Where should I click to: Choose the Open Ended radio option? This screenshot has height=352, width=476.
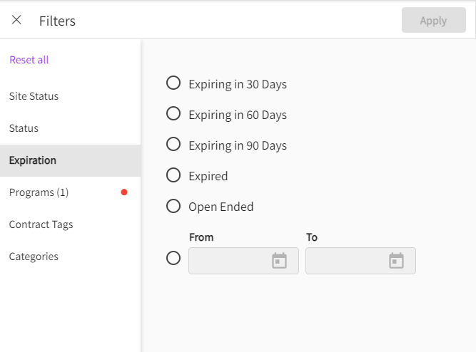pyautogui.click(x=173, y=206)
